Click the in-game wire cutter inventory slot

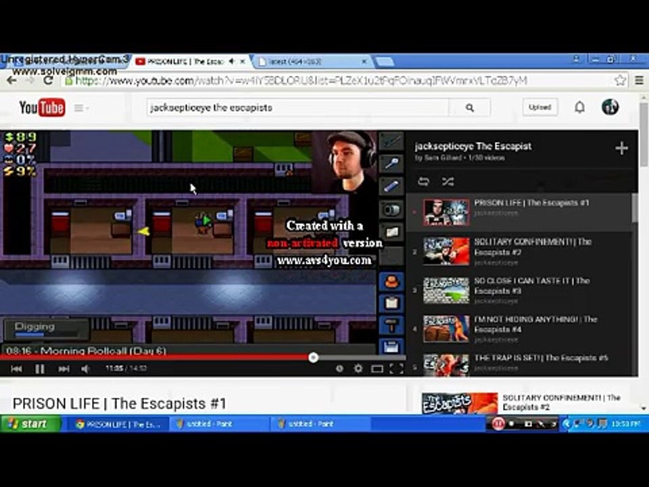[391, 141]
